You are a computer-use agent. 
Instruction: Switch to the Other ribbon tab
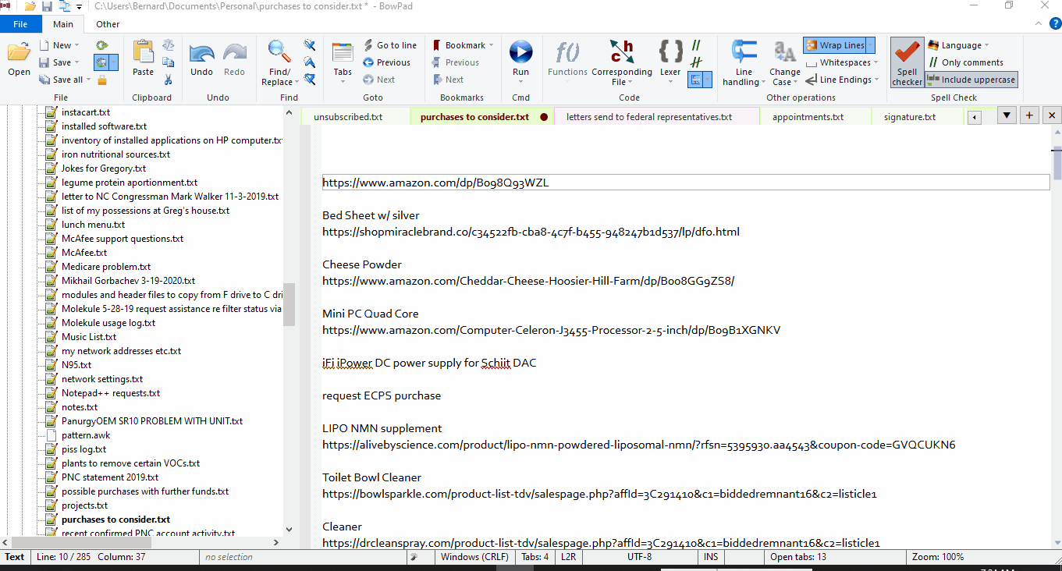pos(107,23)
